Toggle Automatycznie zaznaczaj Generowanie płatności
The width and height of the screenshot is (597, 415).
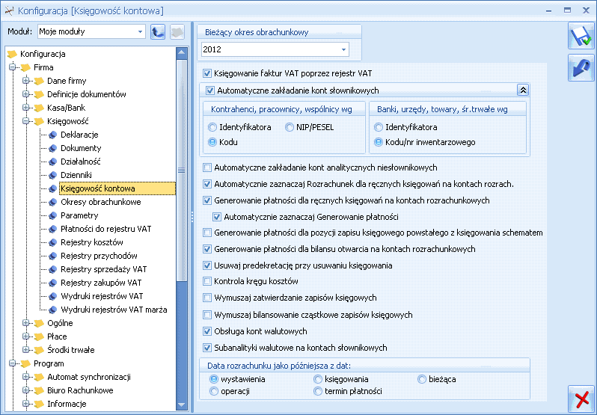(217, 217)
